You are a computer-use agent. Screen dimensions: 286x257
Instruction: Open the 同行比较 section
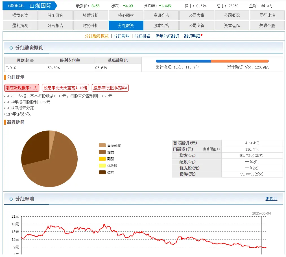[x=267, y=16]
